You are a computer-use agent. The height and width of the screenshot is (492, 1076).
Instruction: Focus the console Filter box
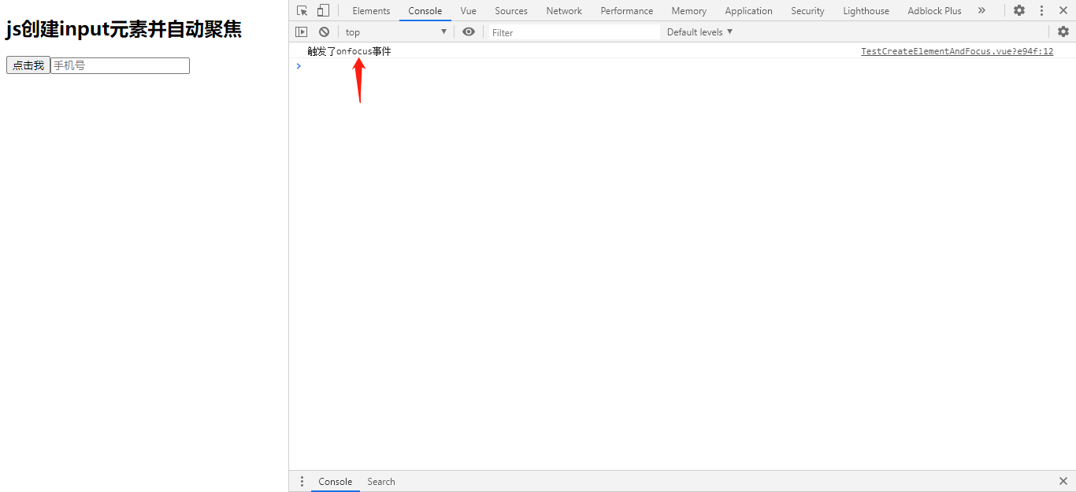574,32
